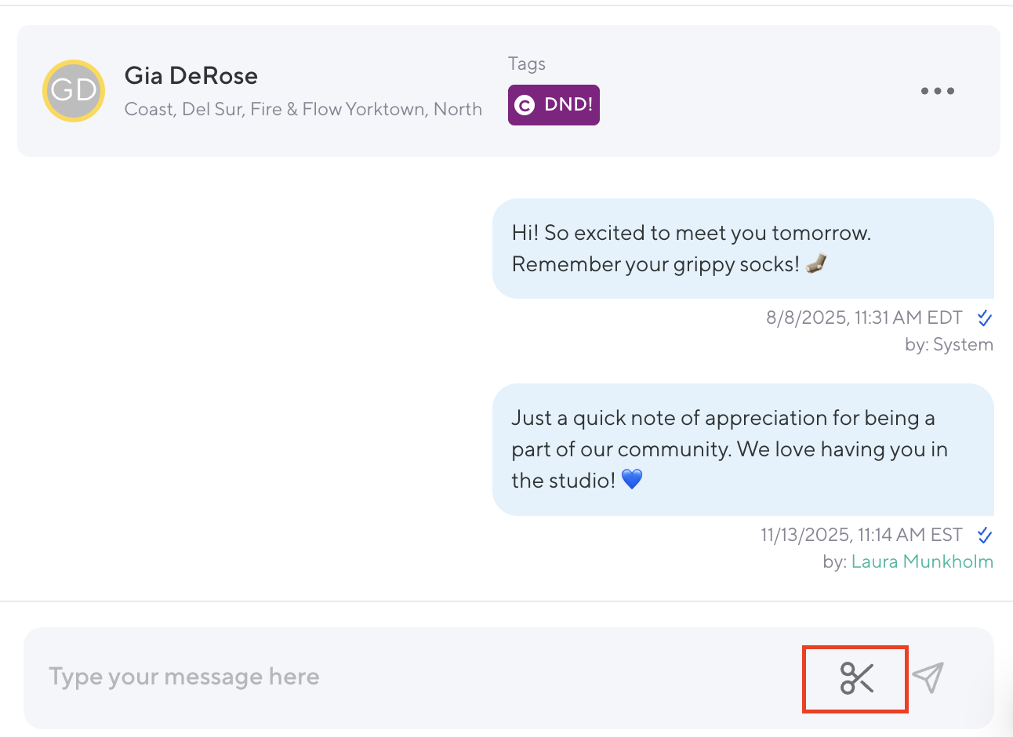The height and width of the screenshot is (737, 1013).
Task: Click the Tags label
Action: (527, 64)
